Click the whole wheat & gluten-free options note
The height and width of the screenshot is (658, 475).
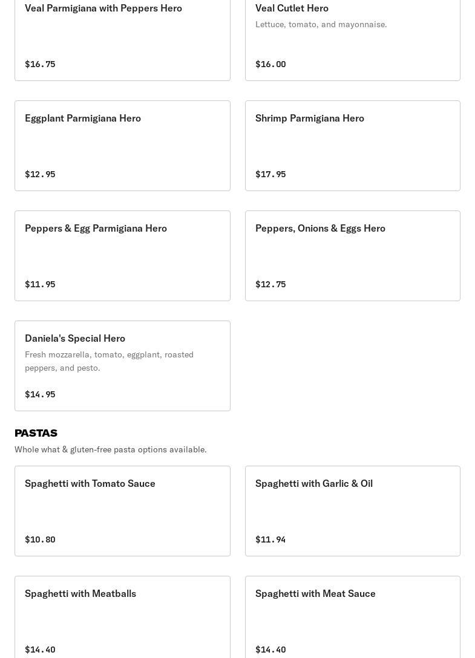[110, 449]
